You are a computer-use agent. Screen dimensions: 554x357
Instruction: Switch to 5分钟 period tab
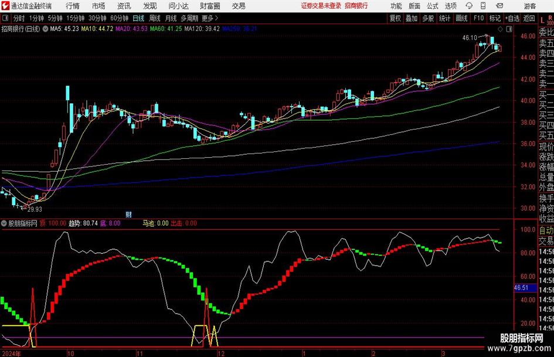[x=55, y=18]
